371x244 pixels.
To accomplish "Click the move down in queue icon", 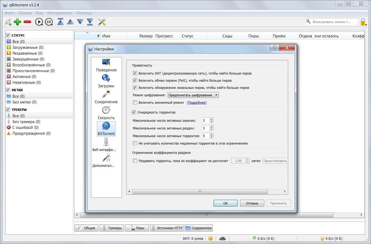I will pos(80,22).
